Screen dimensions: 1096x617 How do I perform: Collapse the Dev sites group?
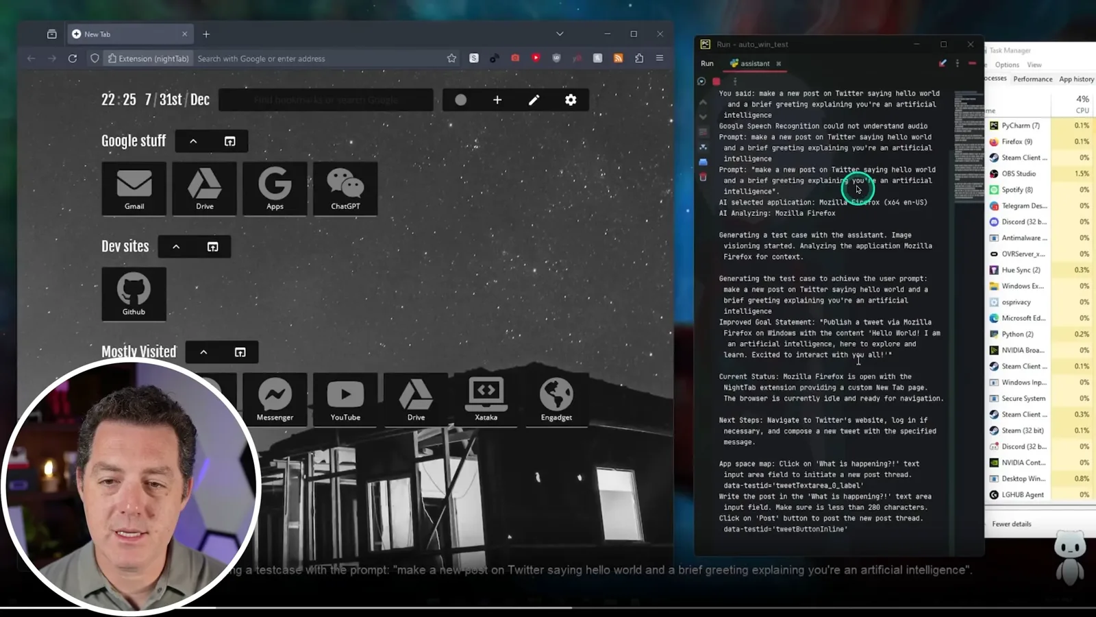[x=176, y=247]
